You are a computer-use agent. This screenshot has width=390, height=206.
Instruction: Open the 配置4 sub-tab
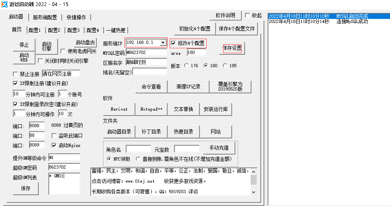point(93,30)
